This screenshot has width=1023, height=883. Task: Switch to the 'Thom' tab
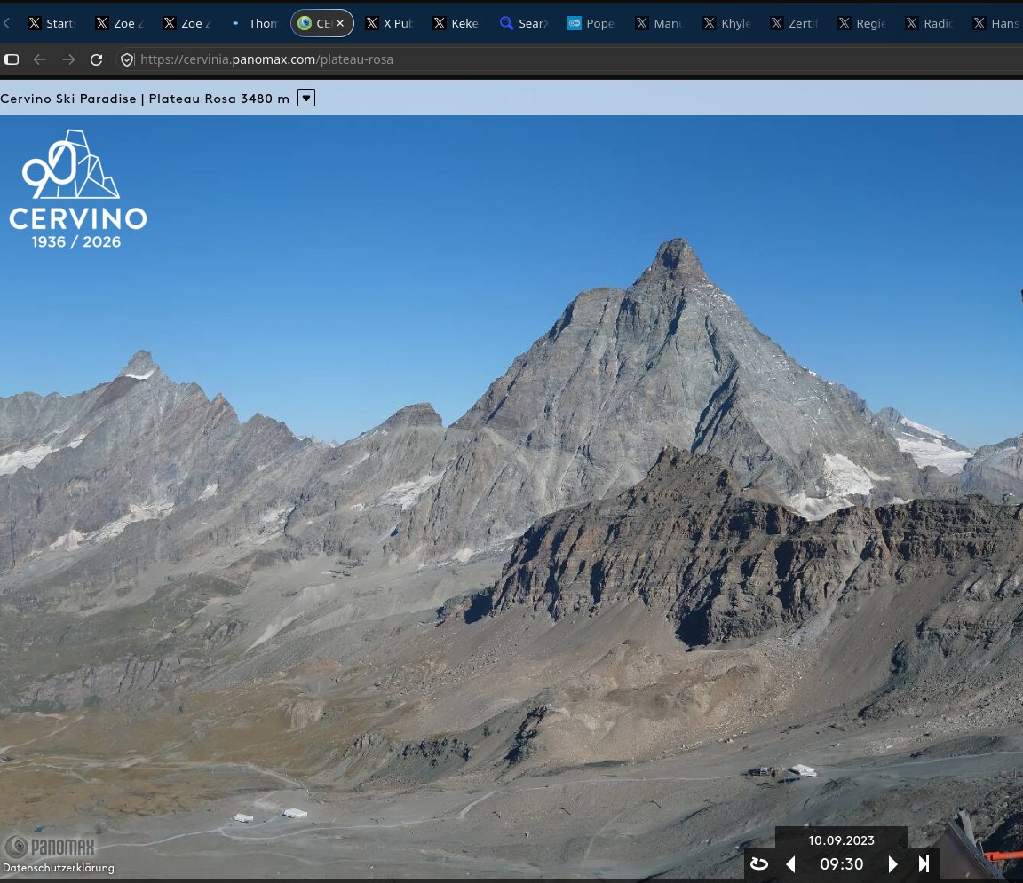pos(255,23)
